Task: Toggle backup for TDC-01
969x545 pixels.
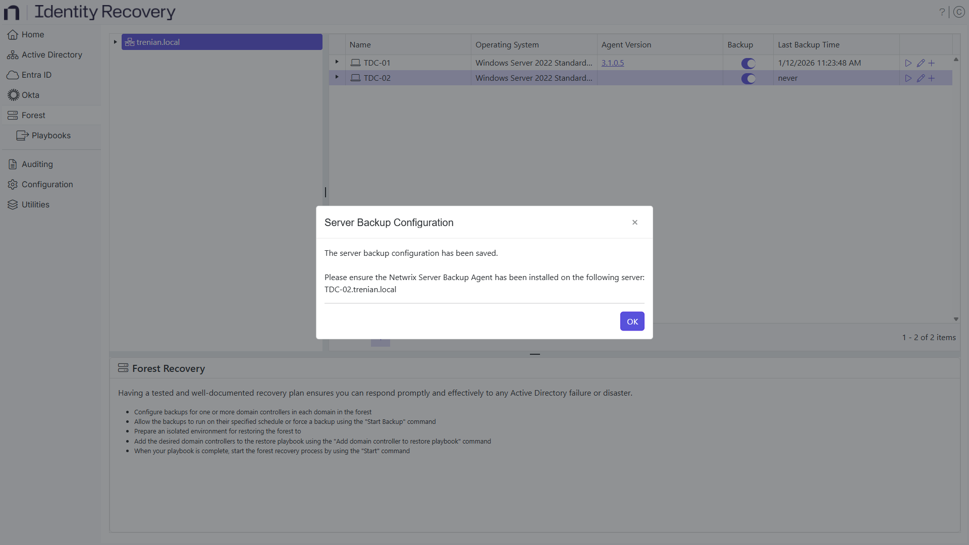Action: pyautogui.click(x=747, y=64)
